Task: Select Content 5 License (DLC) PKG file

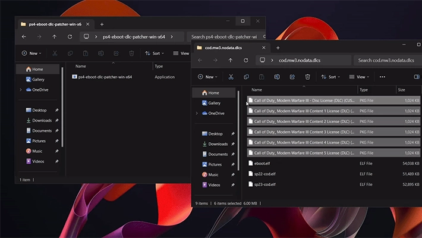Action: click(x=333, y=153)
